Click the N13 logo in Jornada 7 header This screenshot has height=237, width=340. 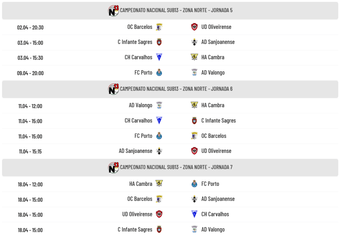tap(113, 167)
